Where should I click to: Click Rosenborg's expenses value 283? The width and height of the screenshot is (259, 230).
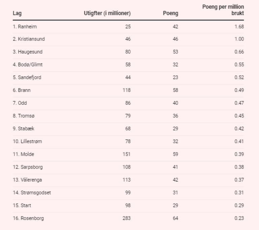(x=126, y=219)
